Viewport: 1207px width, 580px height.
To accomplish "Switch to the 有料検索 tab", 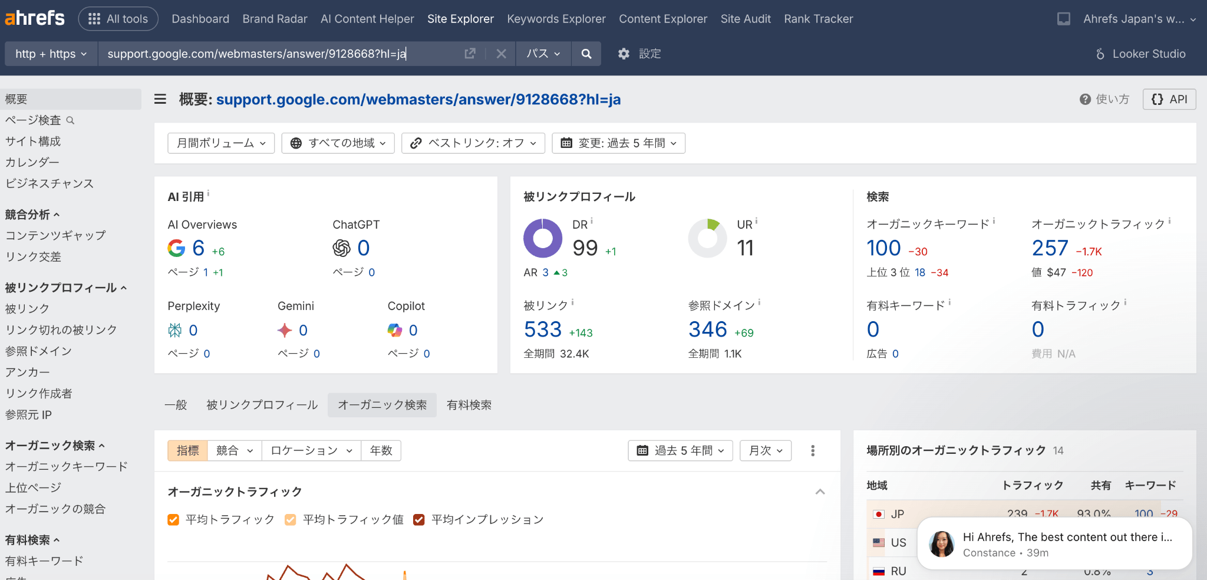I will pos(469,405).
